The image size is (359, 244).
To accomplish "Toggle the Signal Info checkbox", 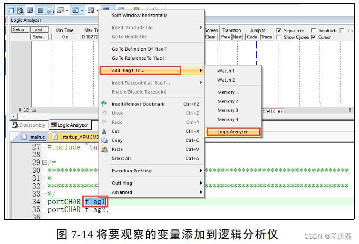I will pyautogui.click(x=279, y=30).
